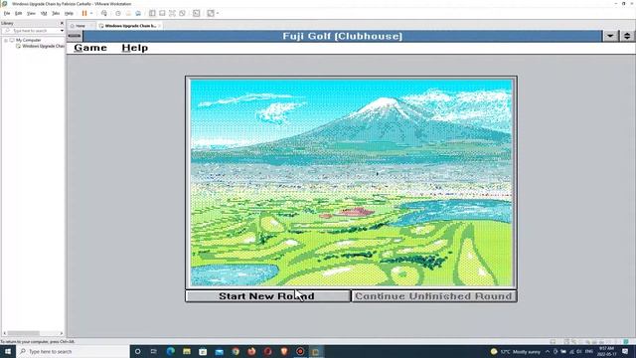The width and height of the screenshot is (636, 358).
Task: Open VMware VM menu
Action: pos(44,13)
